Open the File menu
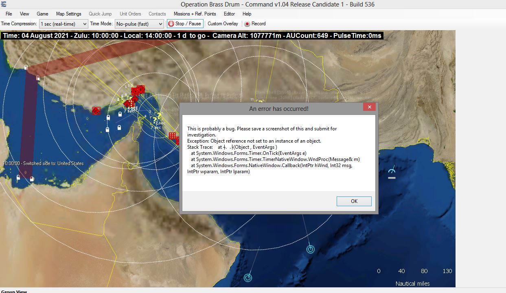The height and width of the screenshot is (293, 506). coord(9,14)
